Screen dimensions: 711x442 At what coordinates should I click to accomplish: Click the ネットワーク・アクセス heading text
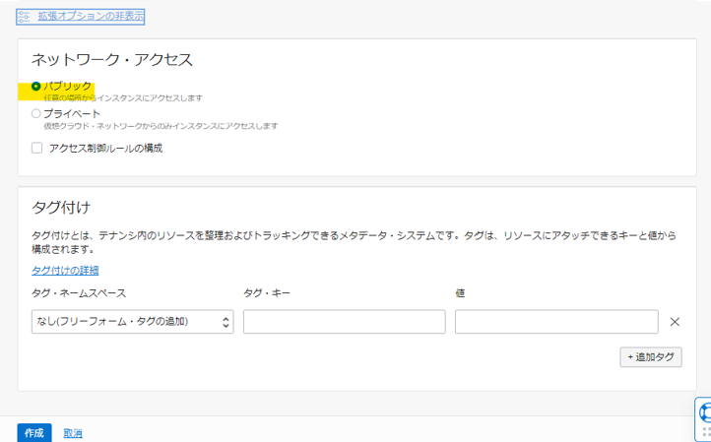click(112, 60)
